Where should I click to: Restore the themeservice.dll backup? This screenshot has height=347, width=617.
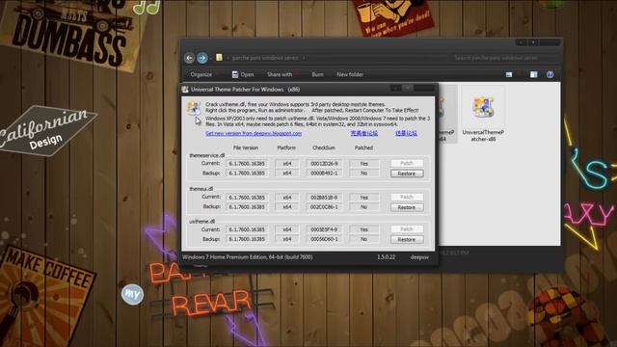point(407,173)
